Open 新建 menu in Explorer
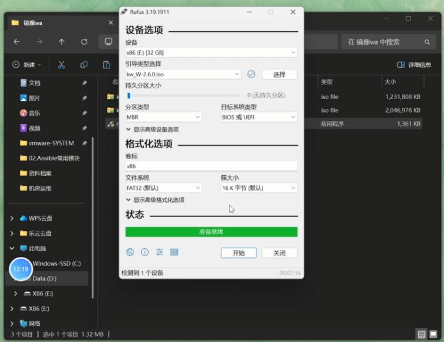The width and height of the screenshot is (444, 342). click(x=27, y=65)
